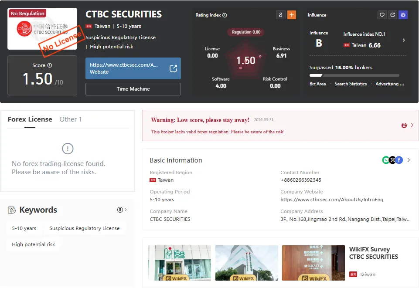Expand Basic Information with the chevron
The height and width of the screenshot is (288, 419).
tap(409, 160)
